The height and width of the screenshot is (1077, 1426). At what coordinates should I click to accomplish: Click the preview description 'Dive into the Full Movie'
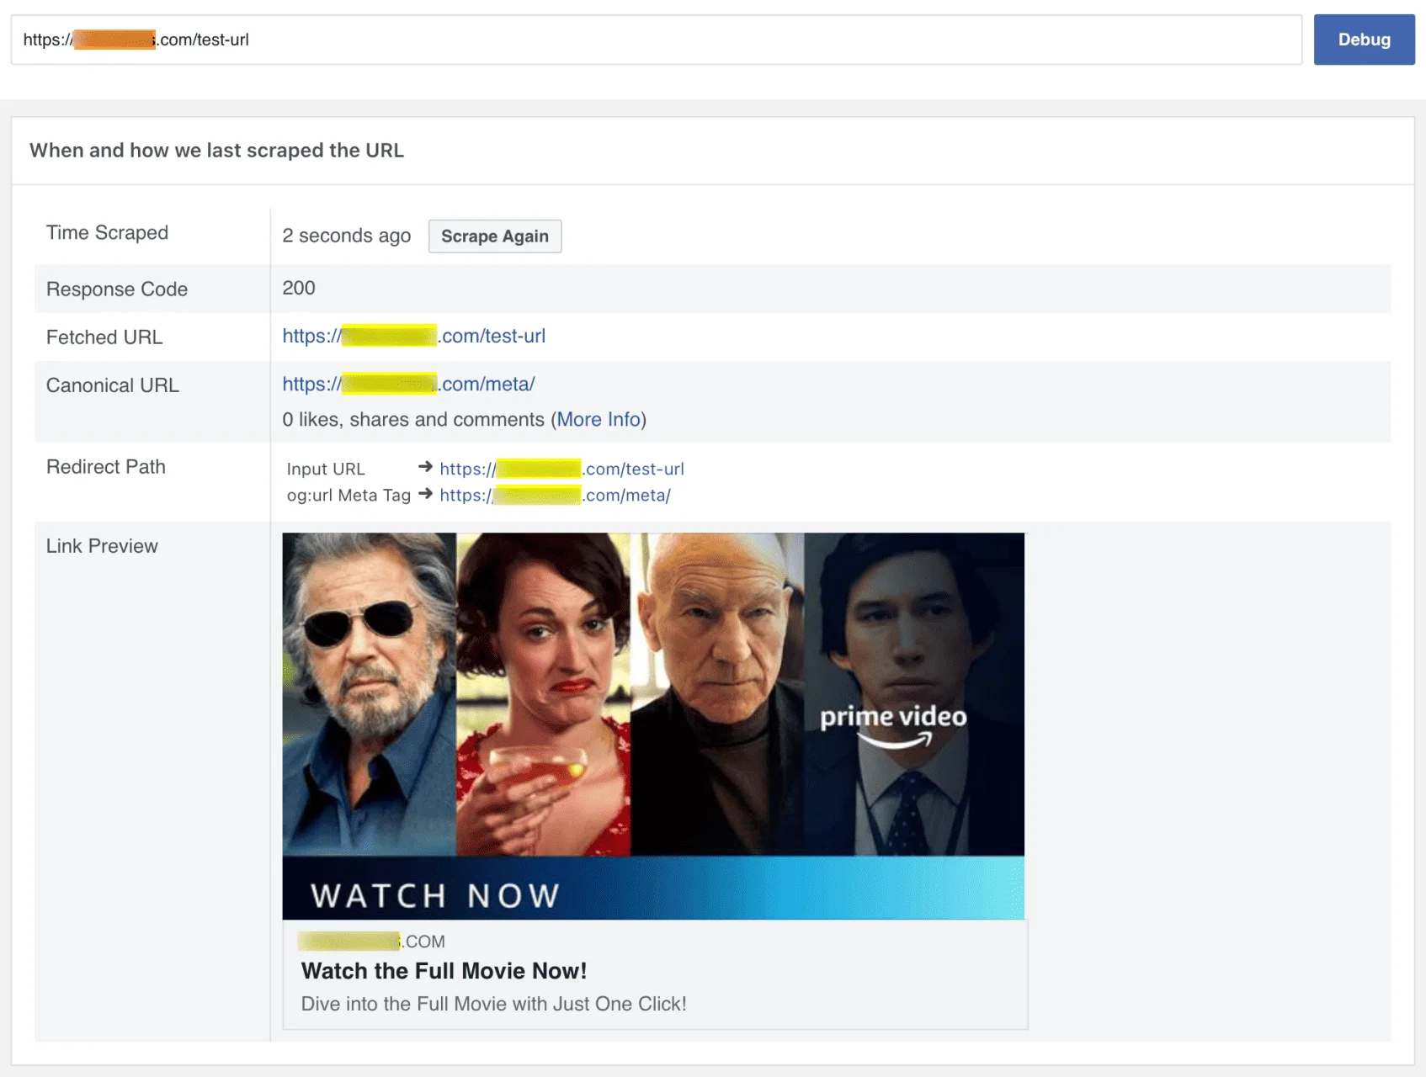tap(493, 1004)
